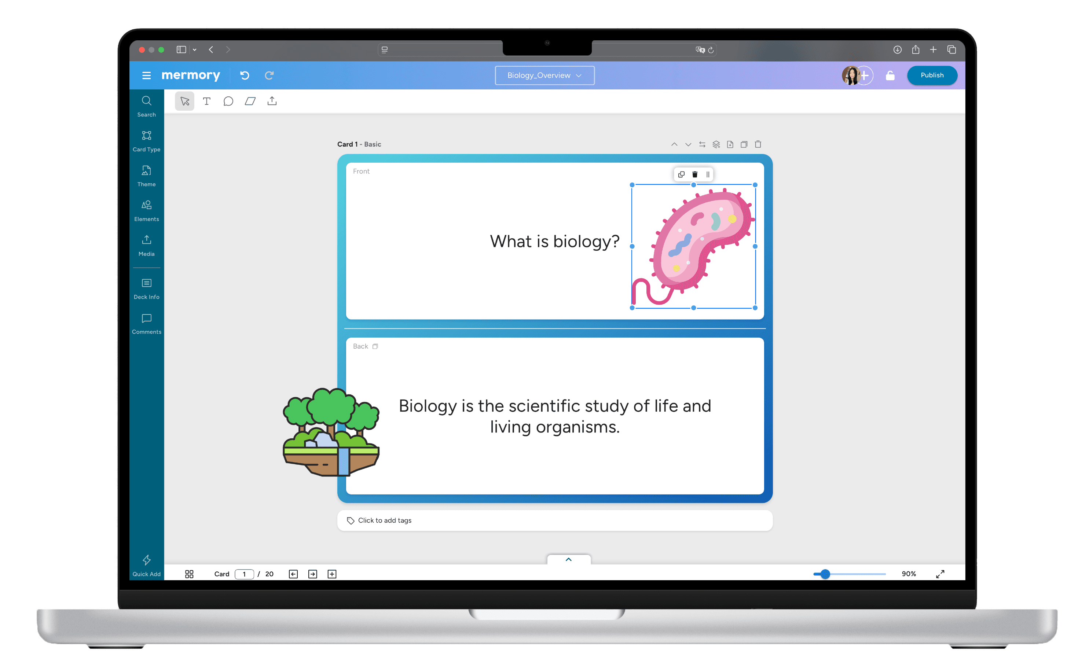Click the undo arrow in header
This screenshot has height=670, width=1078.
click(x=245, y=76)
